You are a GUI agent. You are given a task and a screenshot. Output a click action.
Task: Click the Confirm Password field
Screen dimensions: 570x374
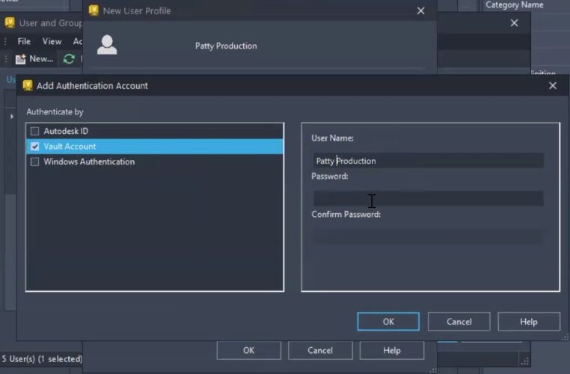[x=428, y=236]
